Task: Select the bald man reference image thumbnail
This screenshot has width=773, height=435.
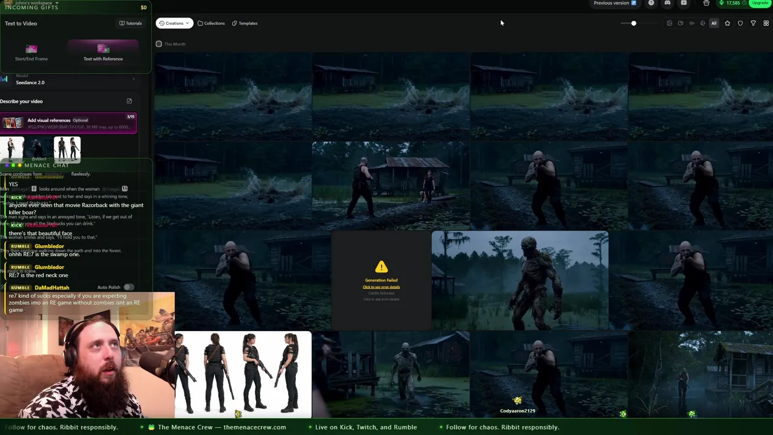Action: (12, 149)
